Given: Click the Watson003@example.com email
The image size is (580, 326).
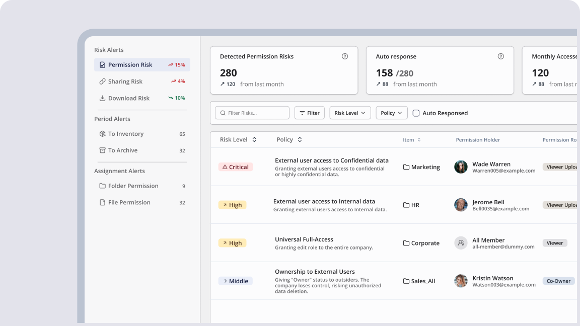Looking at the screenshot, I should coord(504,285).
